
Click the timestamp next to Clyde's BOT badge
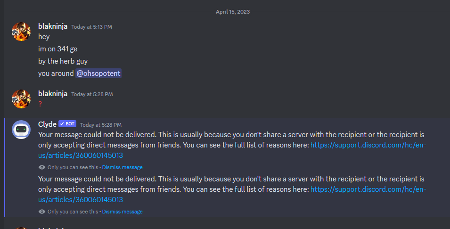pyautogui.click(x=101, y=125)
